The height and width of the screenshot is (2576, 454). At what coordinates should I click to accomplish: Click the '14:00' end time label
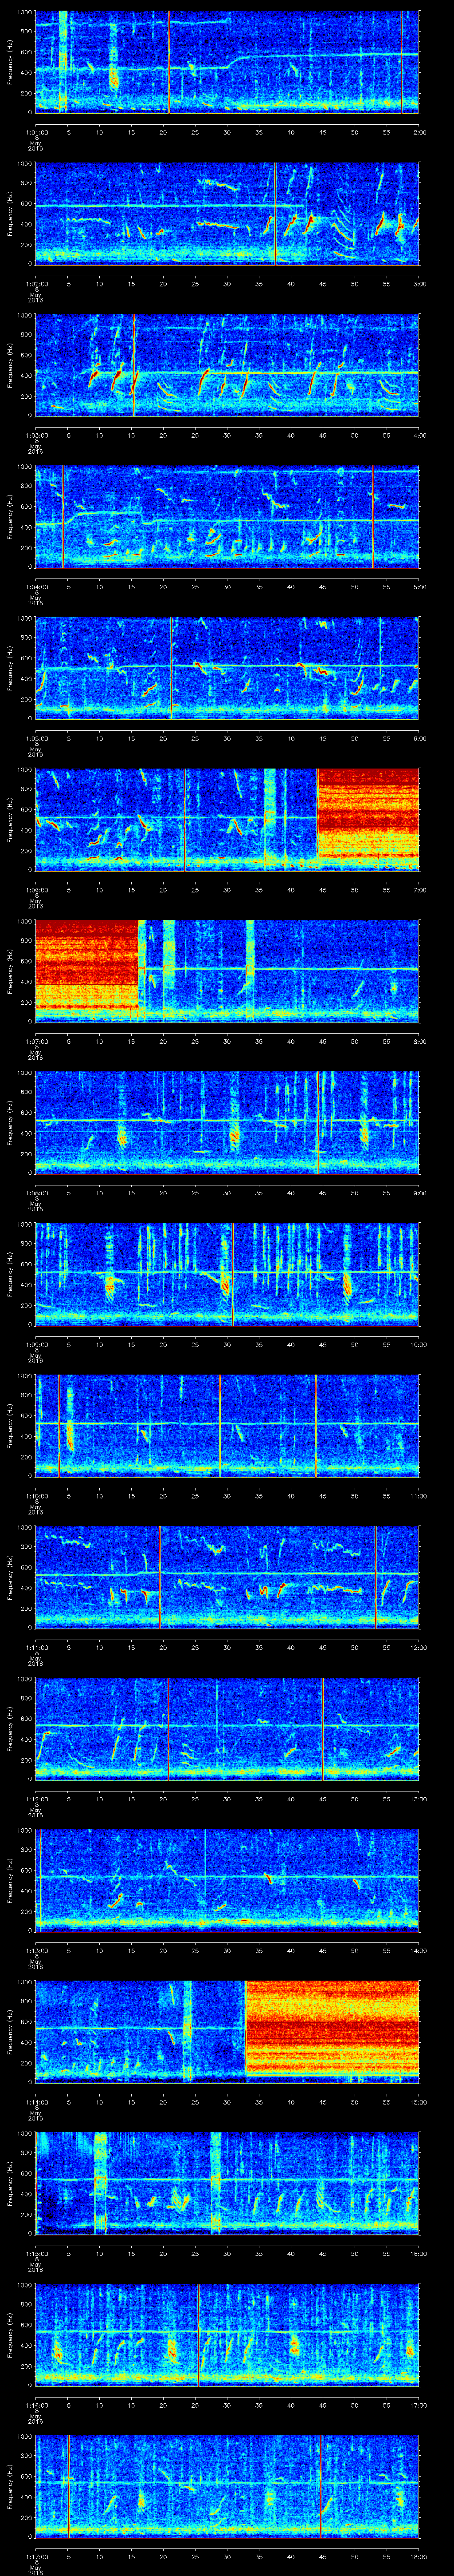point(419,1950)
